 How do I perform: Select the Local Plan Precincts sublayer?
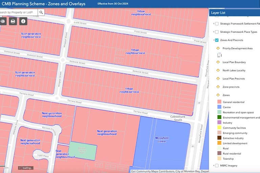coord(234,79)
